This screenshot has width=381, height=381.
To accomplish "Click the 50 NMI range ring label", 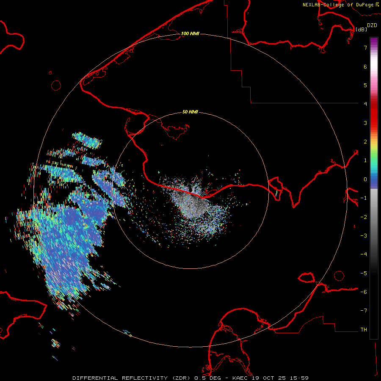I will tap(190, 112).
